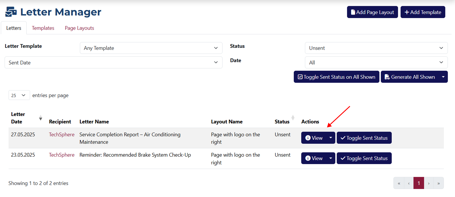
Task: Expand the Generate All Shown dropdown caret
Action: 443,77
